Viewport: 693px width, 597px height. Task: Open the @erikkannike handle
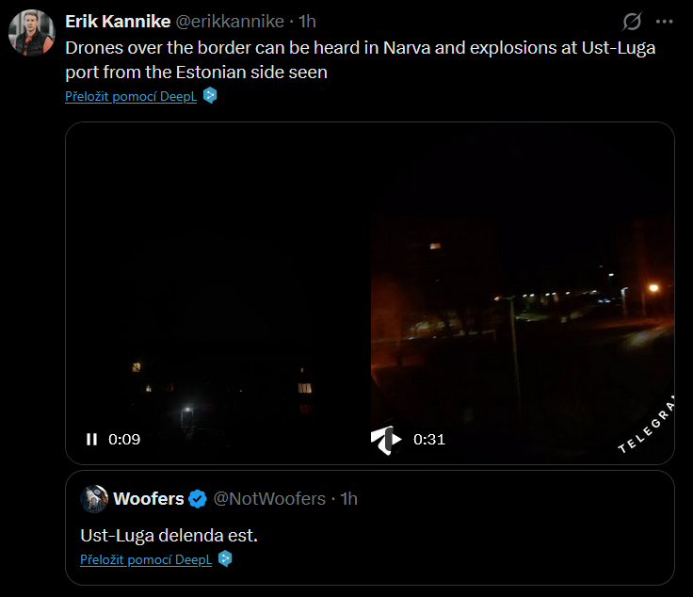click(x=230, y=22)
